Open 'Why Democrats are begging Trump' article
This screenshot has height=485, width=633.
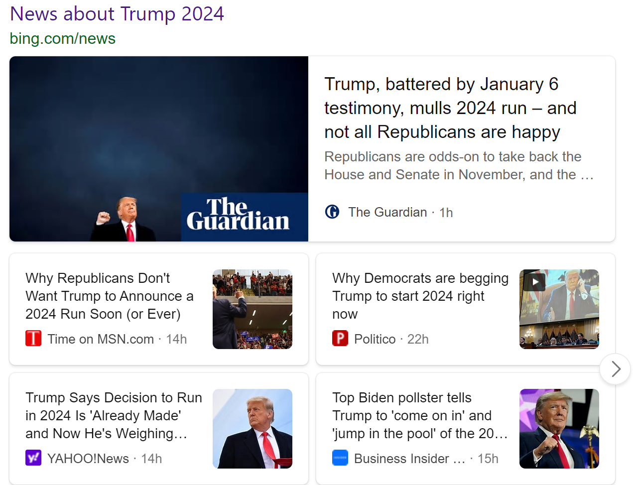(x=420, y=296)
